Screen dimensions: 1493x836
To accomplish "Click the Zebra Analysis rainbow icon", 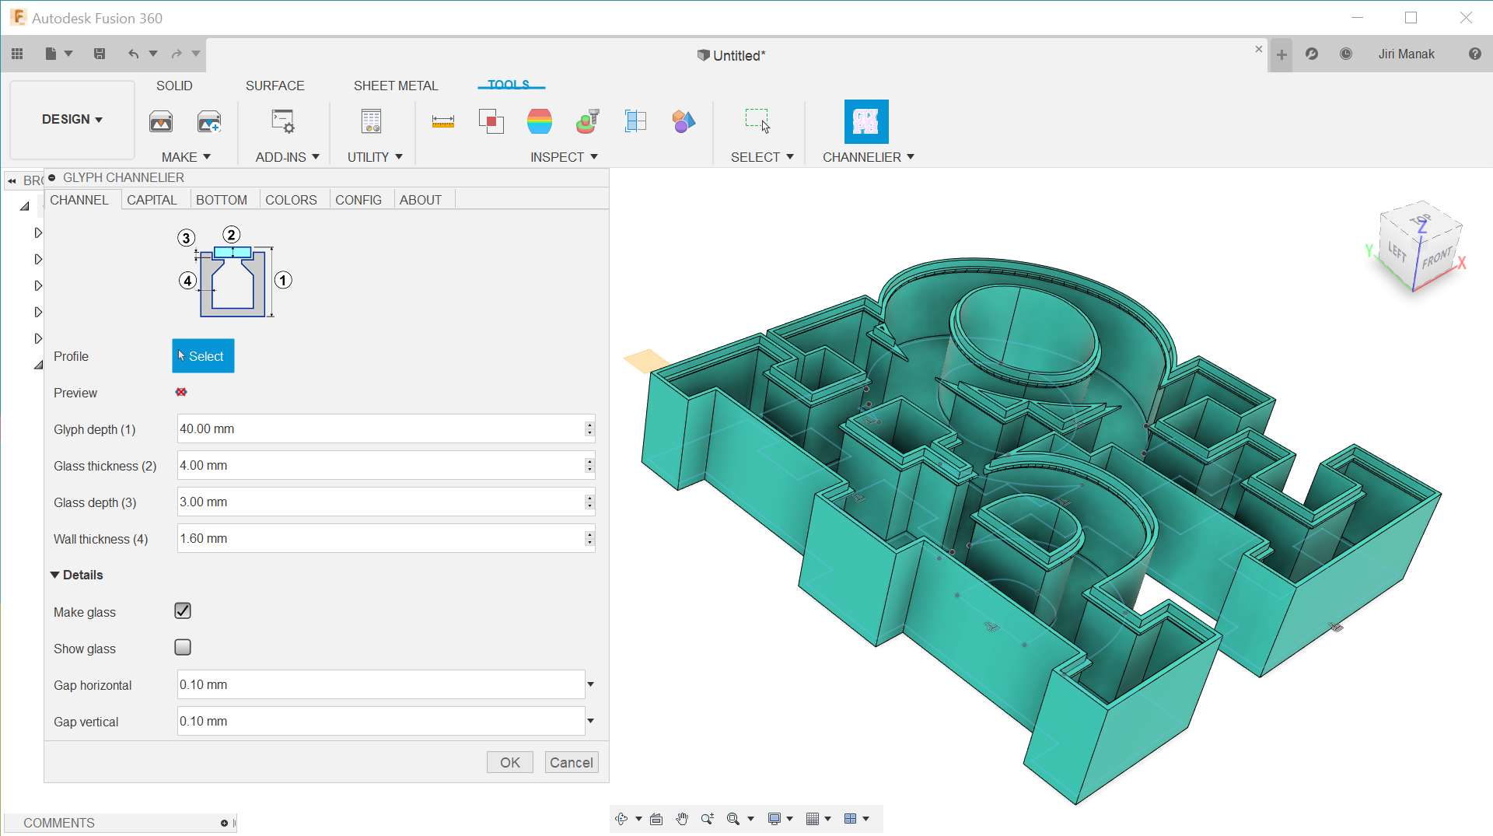I will pyautogui.click(x=539, y=121).
